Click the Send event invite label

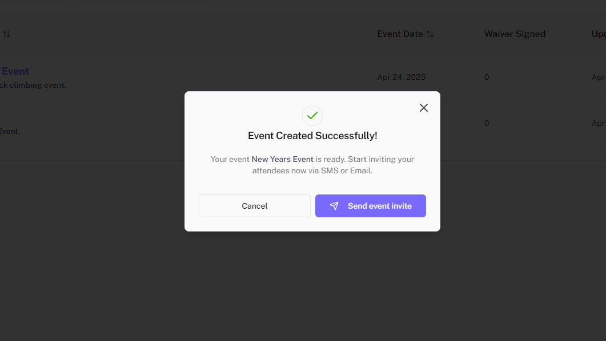[x=379, y=206]
